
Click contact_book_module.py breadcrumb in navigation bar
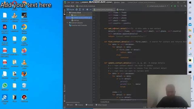tap(85, 6)
